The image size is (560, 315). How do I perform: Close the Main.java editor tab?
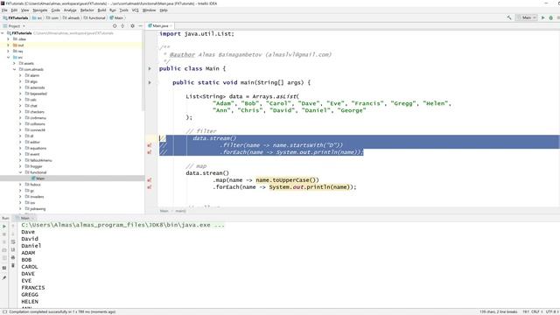(x=171, y=26)
